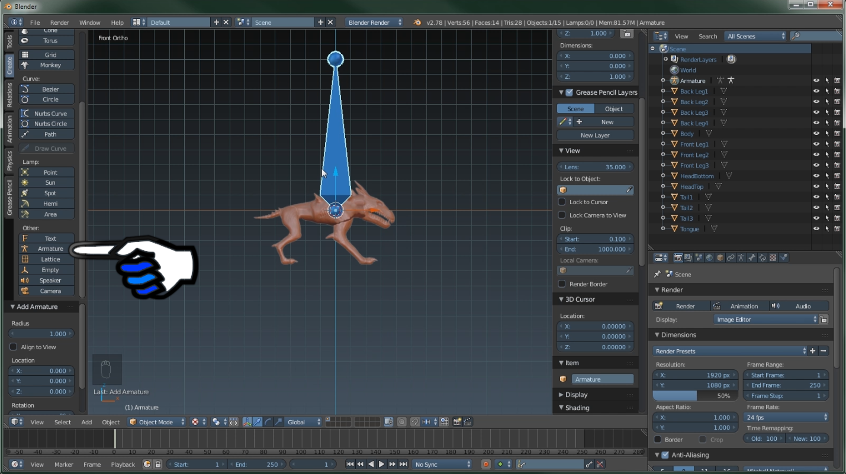Switch to the Physics sidebar tab
This screenshot has height=474, width=846.
9,160
